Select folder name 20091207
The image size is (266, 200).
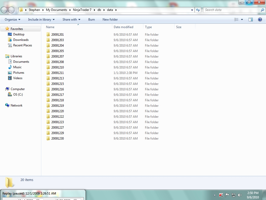[x=57, y=56]
